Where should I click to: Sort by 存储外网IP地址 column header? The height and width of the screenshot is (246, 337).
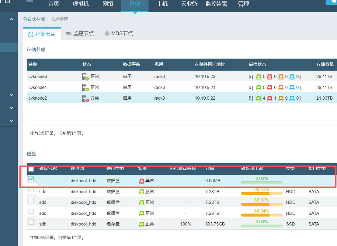click(210, 64)
